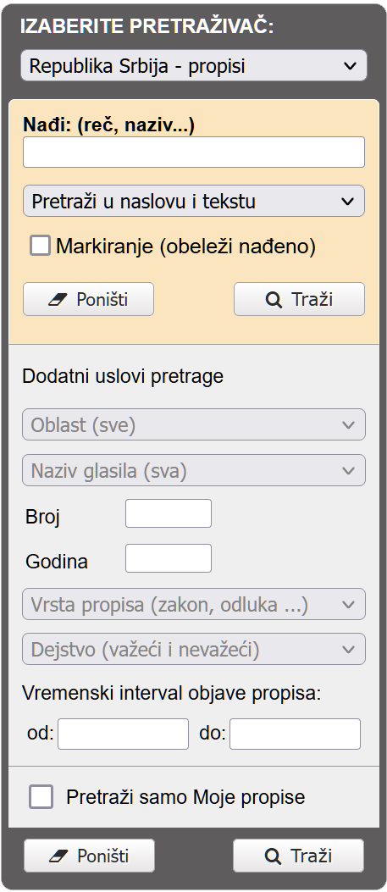The height and width of the screenshot is (892, 387).
Task: Click magnifier icon on bottom Traži button
Action: click(x=274, y=856)
